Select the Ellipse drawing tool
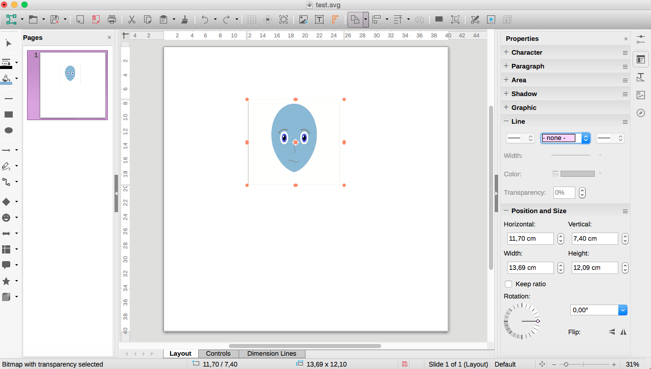The image size is (651, 369). (9, 130)
